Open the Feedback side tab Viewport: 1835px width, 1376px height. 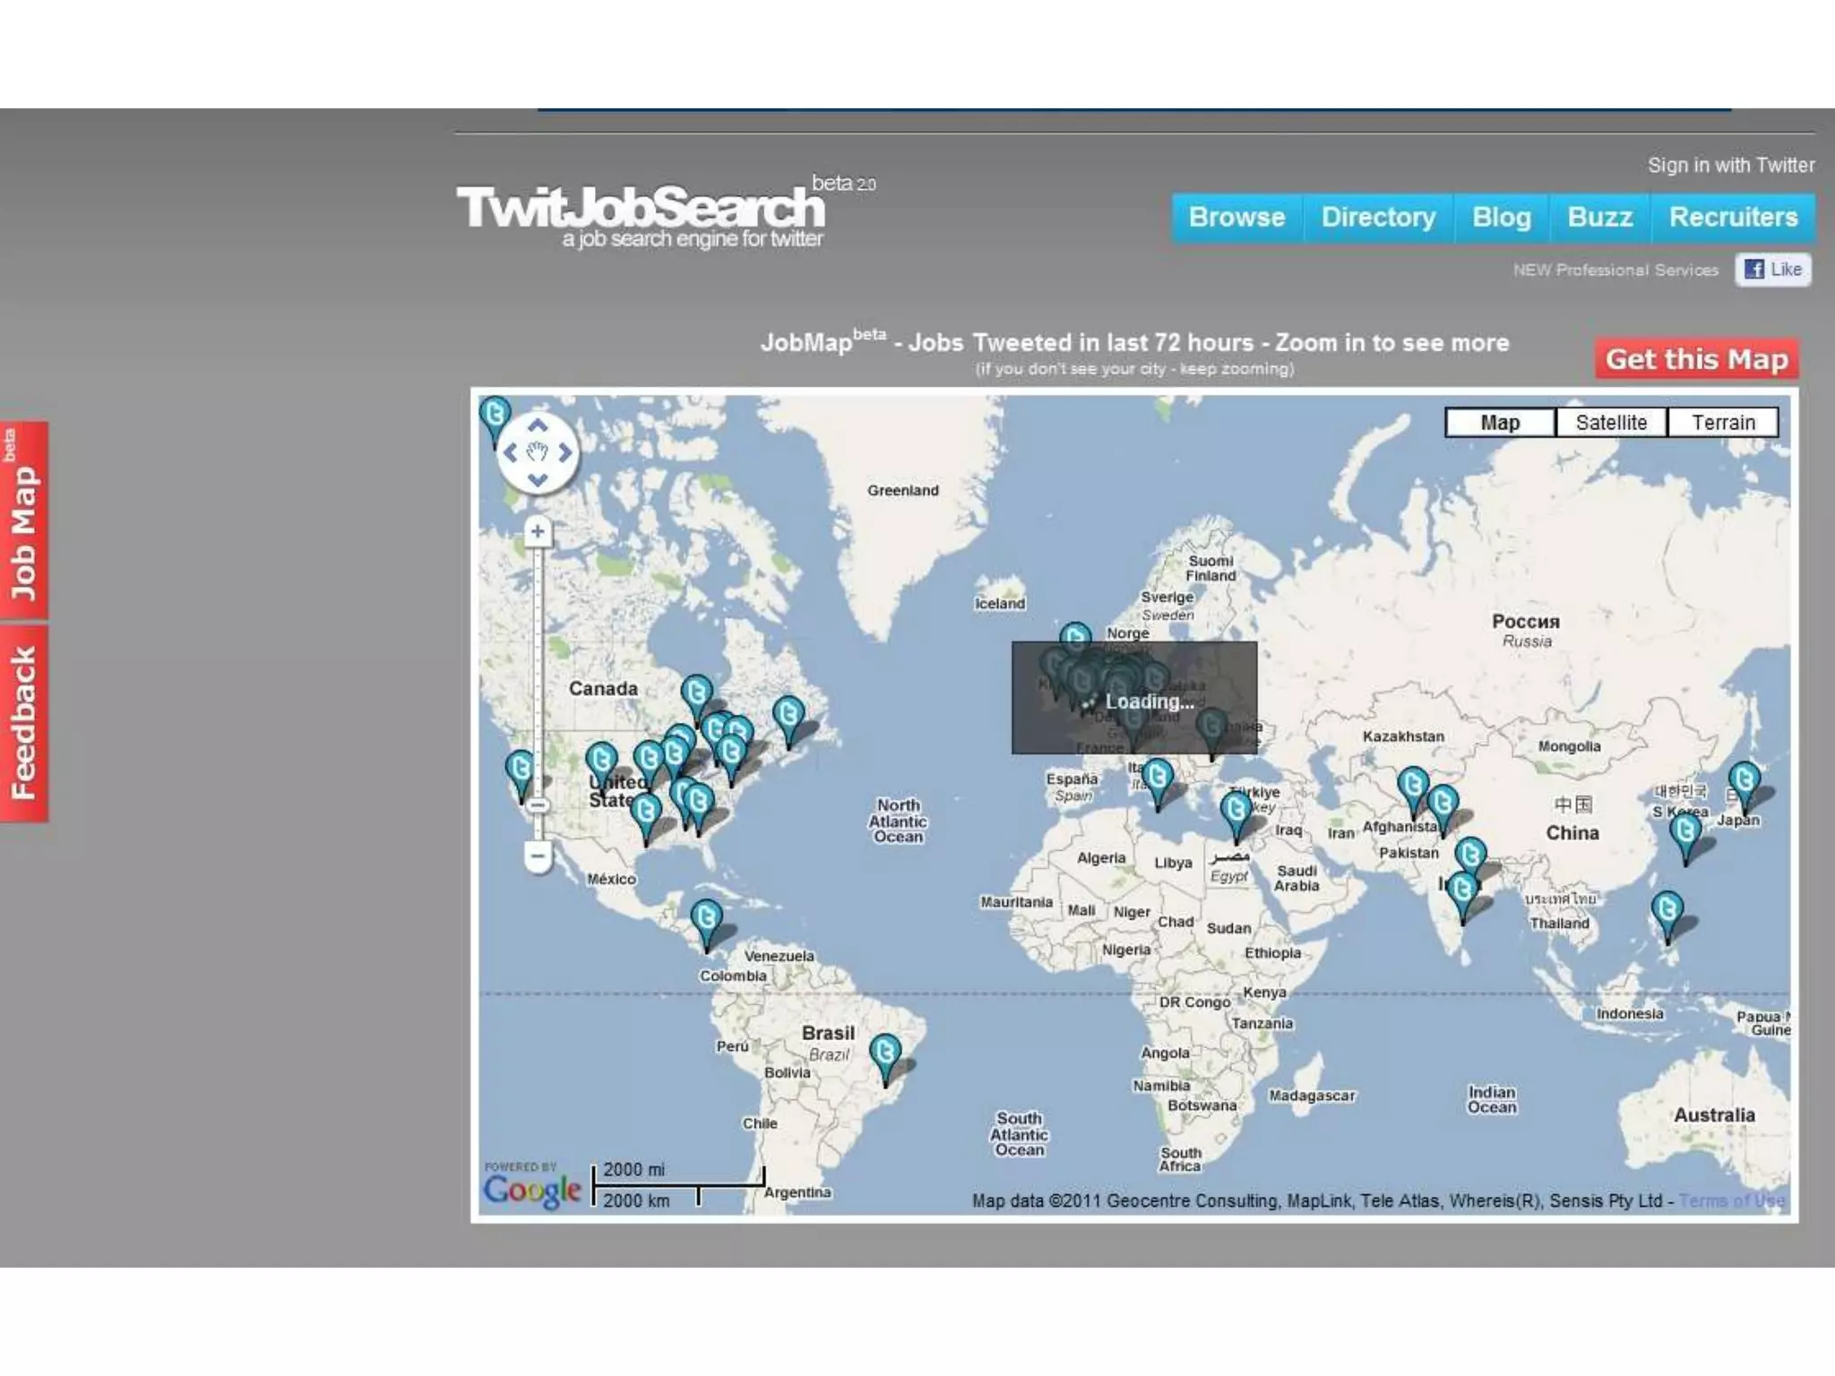click(24, 723)
